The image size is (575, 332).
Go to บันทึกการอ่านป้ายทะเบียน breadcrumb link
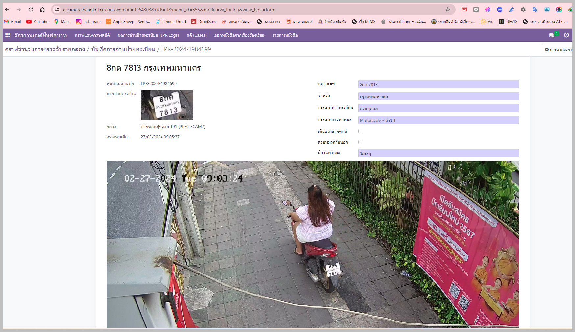coord(123,49)
